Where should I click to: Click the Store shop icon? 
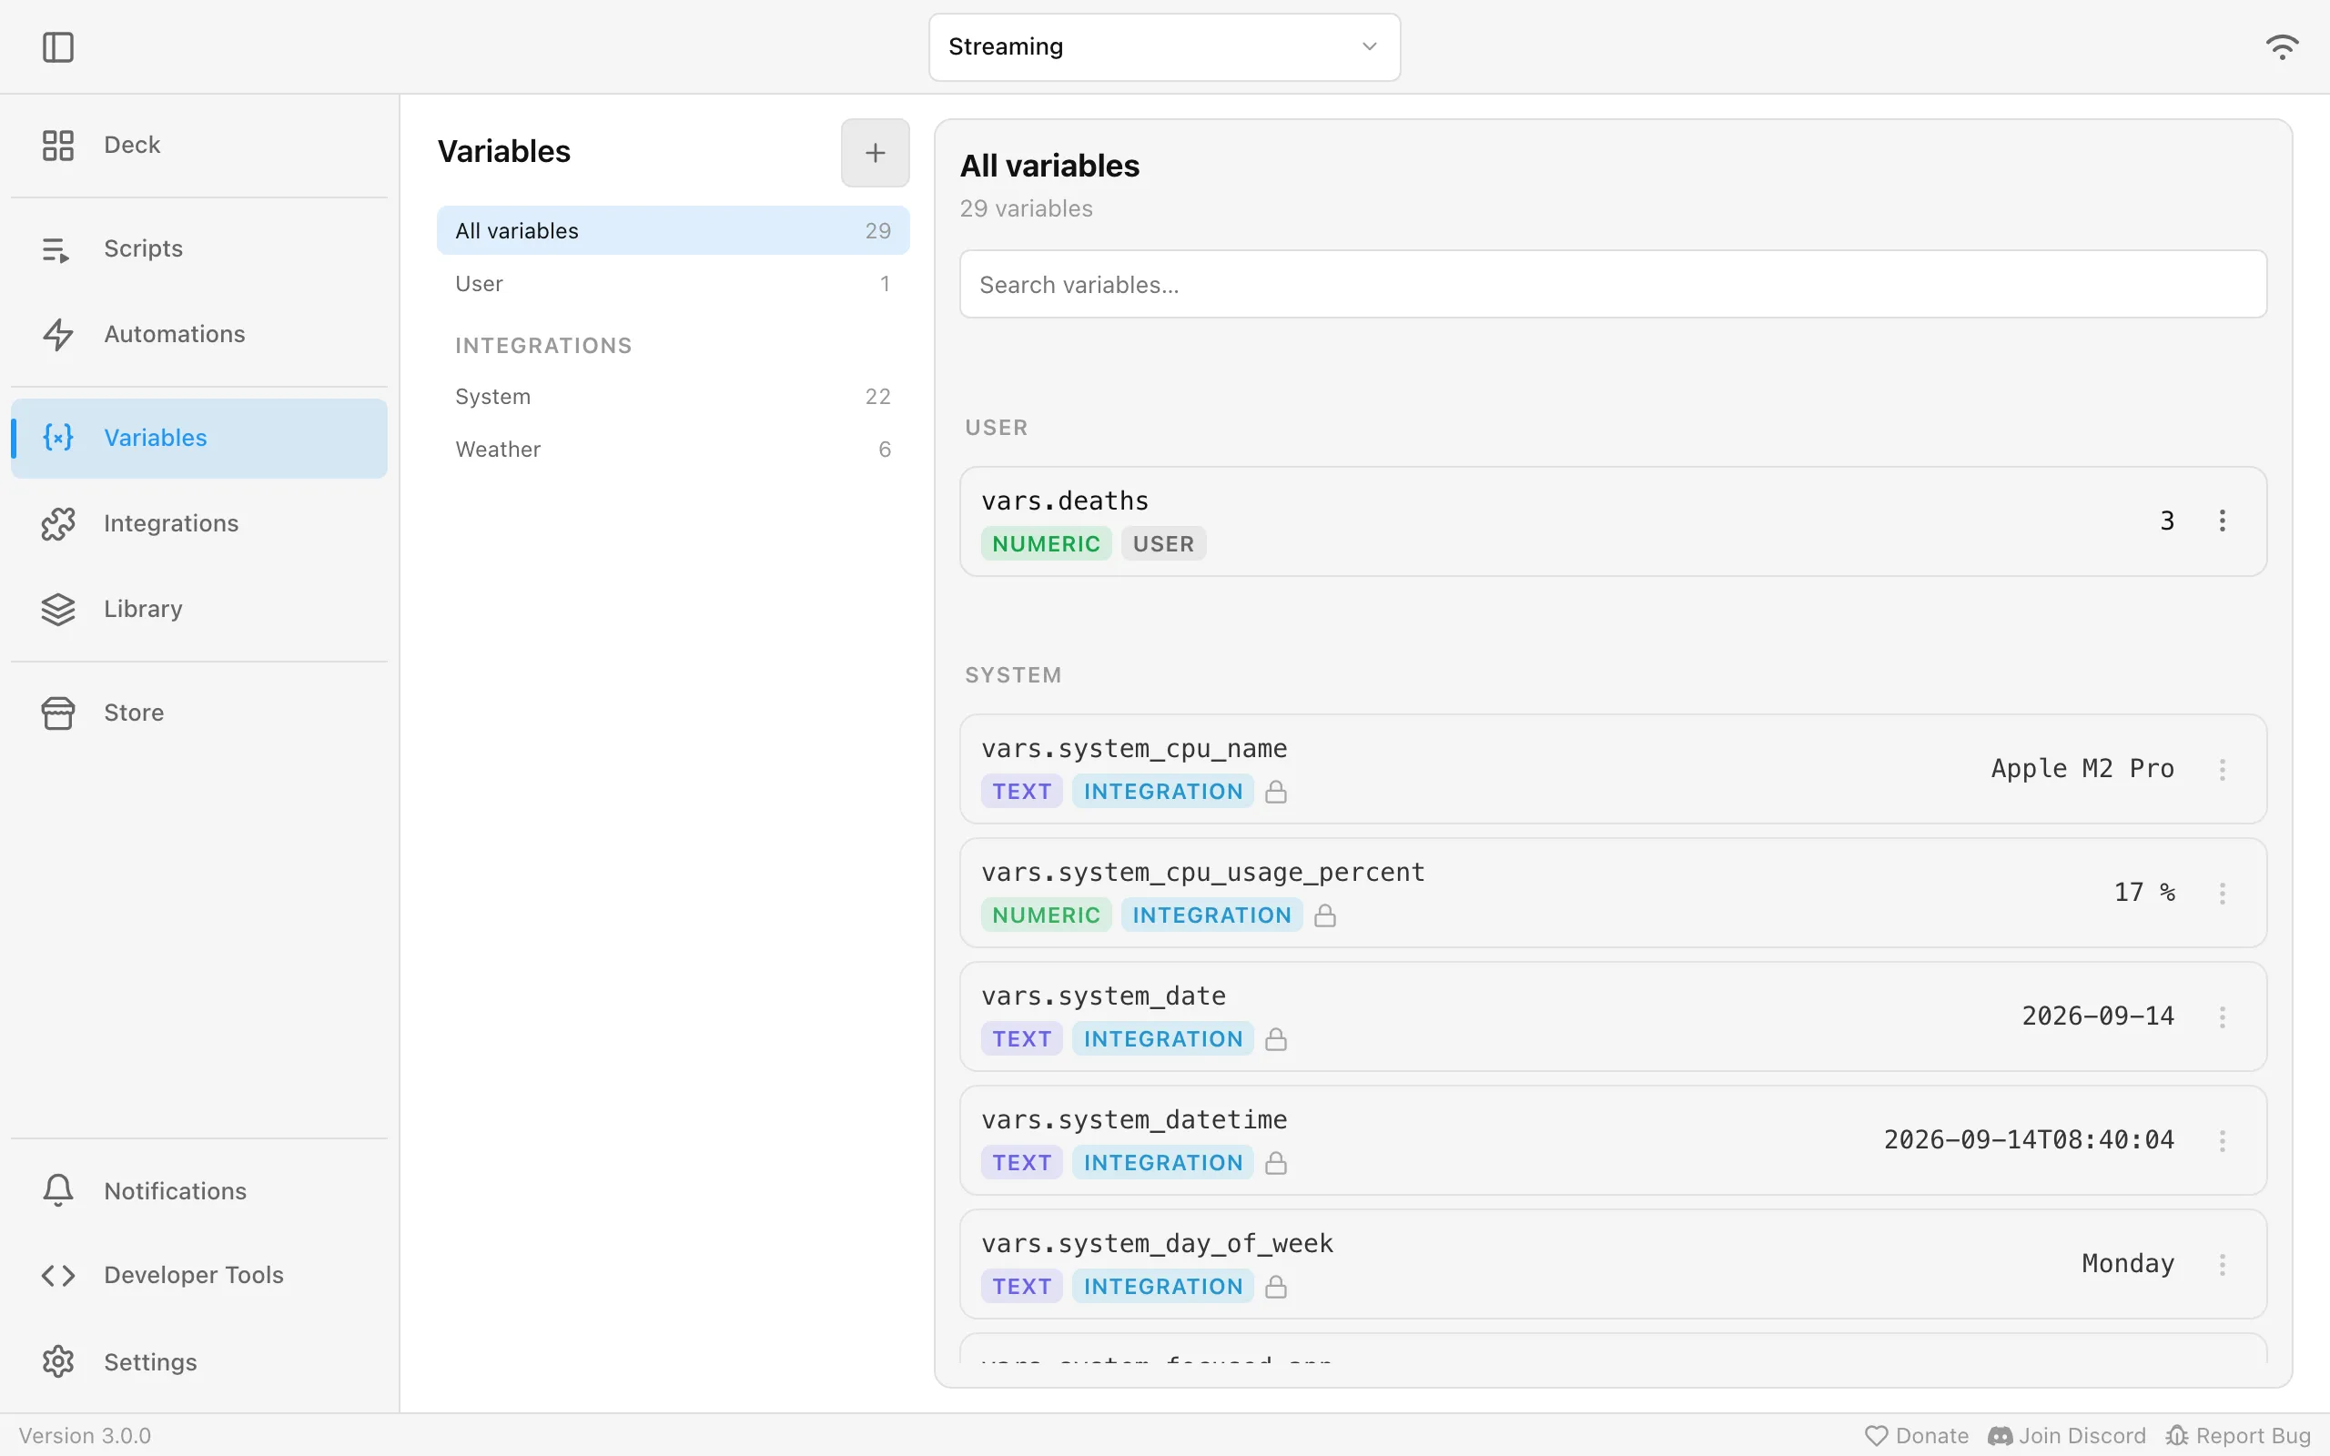57,713
